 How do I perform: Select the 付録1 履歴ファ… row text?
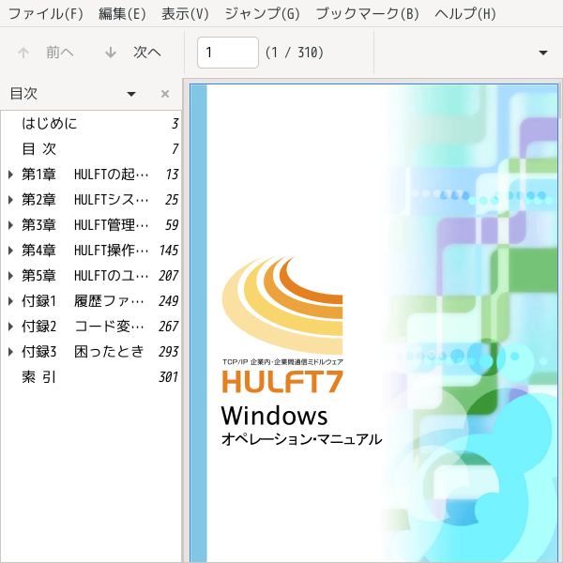click(x=83, y=301)
